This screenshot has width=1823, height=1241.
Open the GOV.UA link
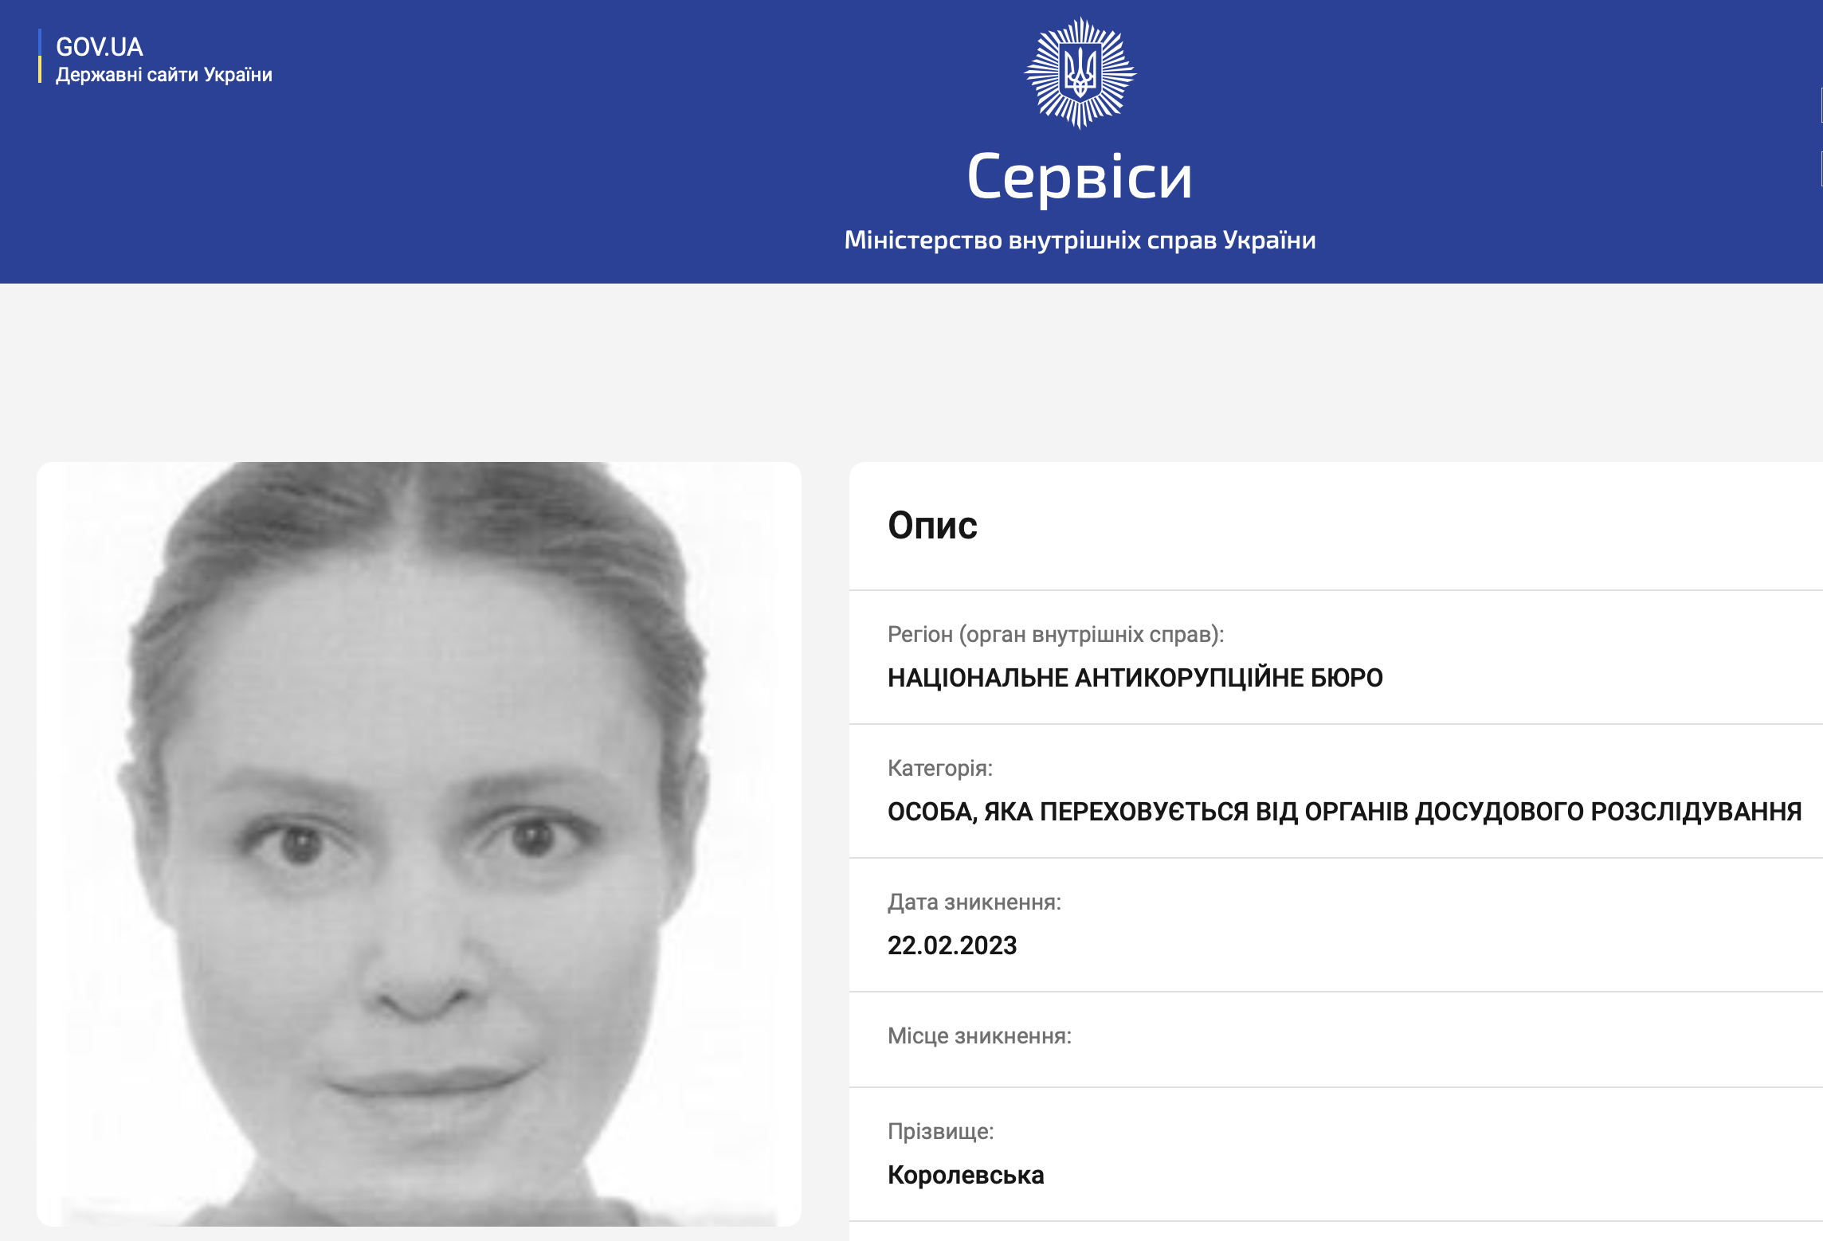click(x=100, y=47)
